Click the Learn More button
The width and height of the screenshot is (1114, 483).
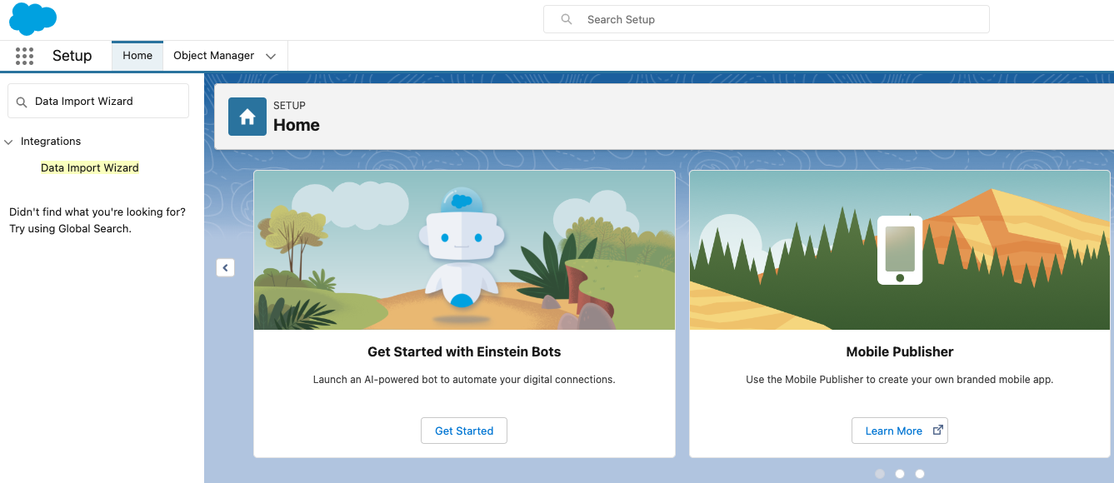[x=893, y=431]
